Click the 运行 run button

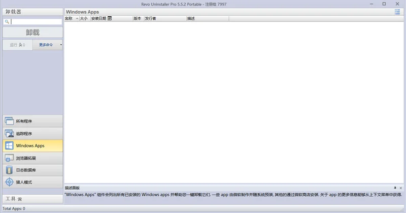18,45
